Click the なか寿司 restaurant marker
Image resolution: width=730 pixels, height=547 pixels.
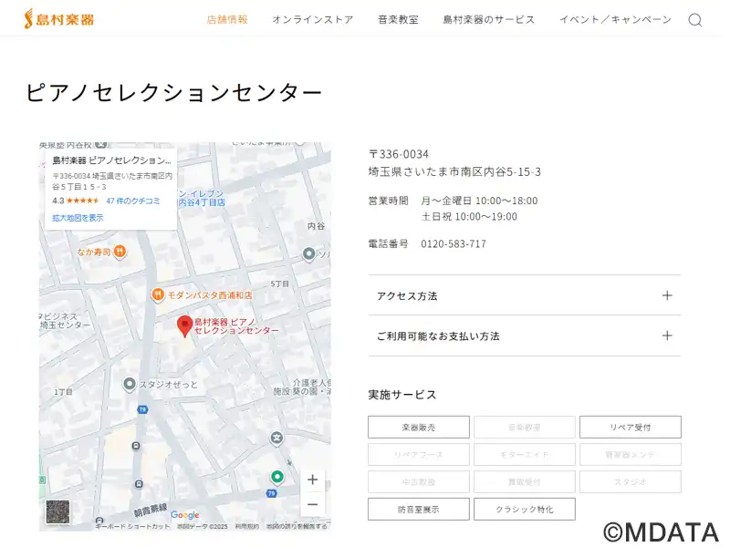(120, 252)
